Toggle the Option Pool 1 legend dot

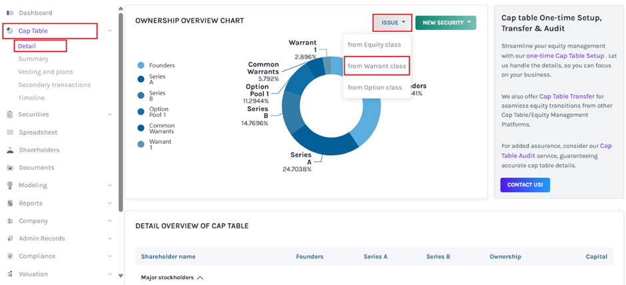(x=141, y=111)
